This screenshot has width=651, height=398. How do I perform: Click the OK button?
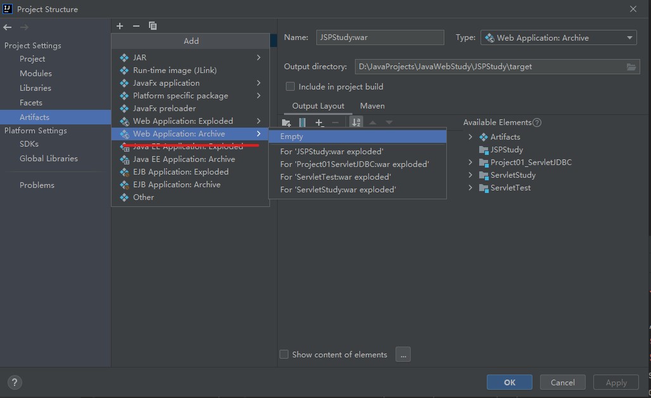510,382
